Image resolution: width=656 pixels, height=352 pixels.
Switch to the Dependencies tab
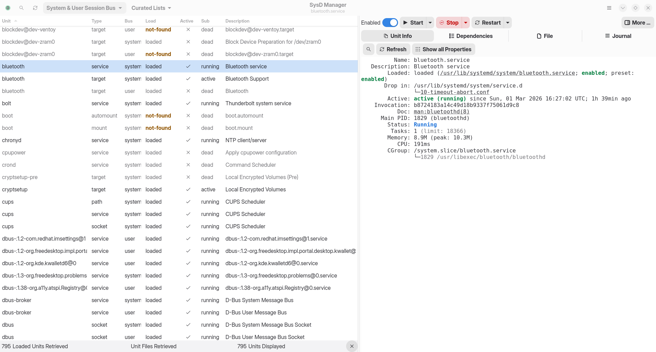pos(470,36)
